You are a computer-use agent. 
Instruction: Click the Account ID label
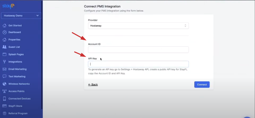94,44
